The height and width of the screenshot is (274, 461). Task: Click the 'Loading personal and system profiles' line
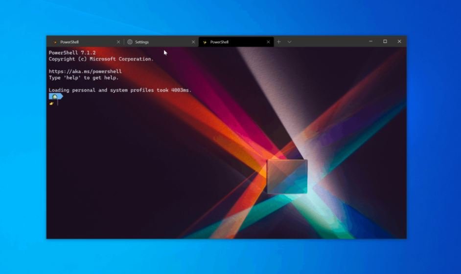120,90
